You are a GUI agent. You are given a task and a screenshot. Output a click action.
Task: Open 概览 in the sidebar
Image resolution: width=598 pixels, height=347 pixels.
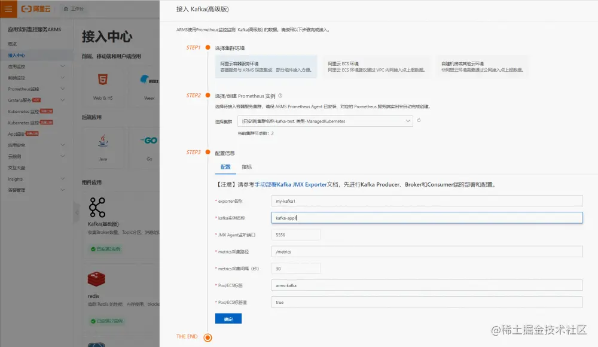point(13,44)
